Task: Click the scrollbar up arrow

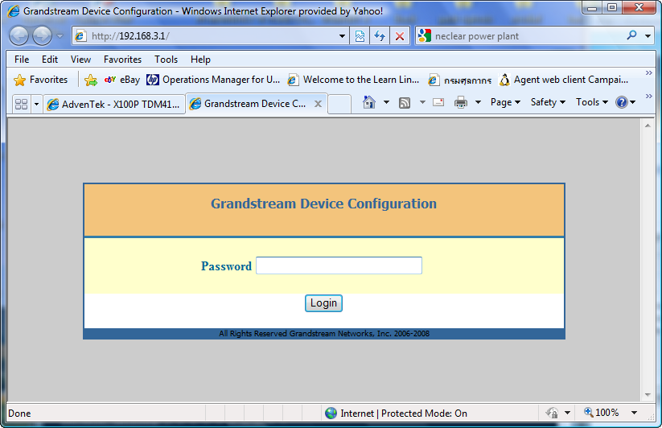Action: [x=648, y=126]
